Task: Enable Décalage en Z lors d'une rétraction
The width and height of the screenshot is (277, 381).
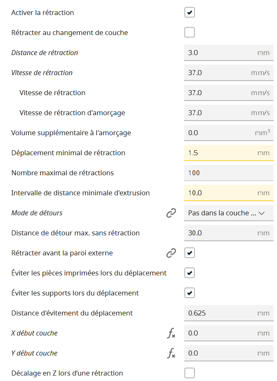Action: coord(190,373)
